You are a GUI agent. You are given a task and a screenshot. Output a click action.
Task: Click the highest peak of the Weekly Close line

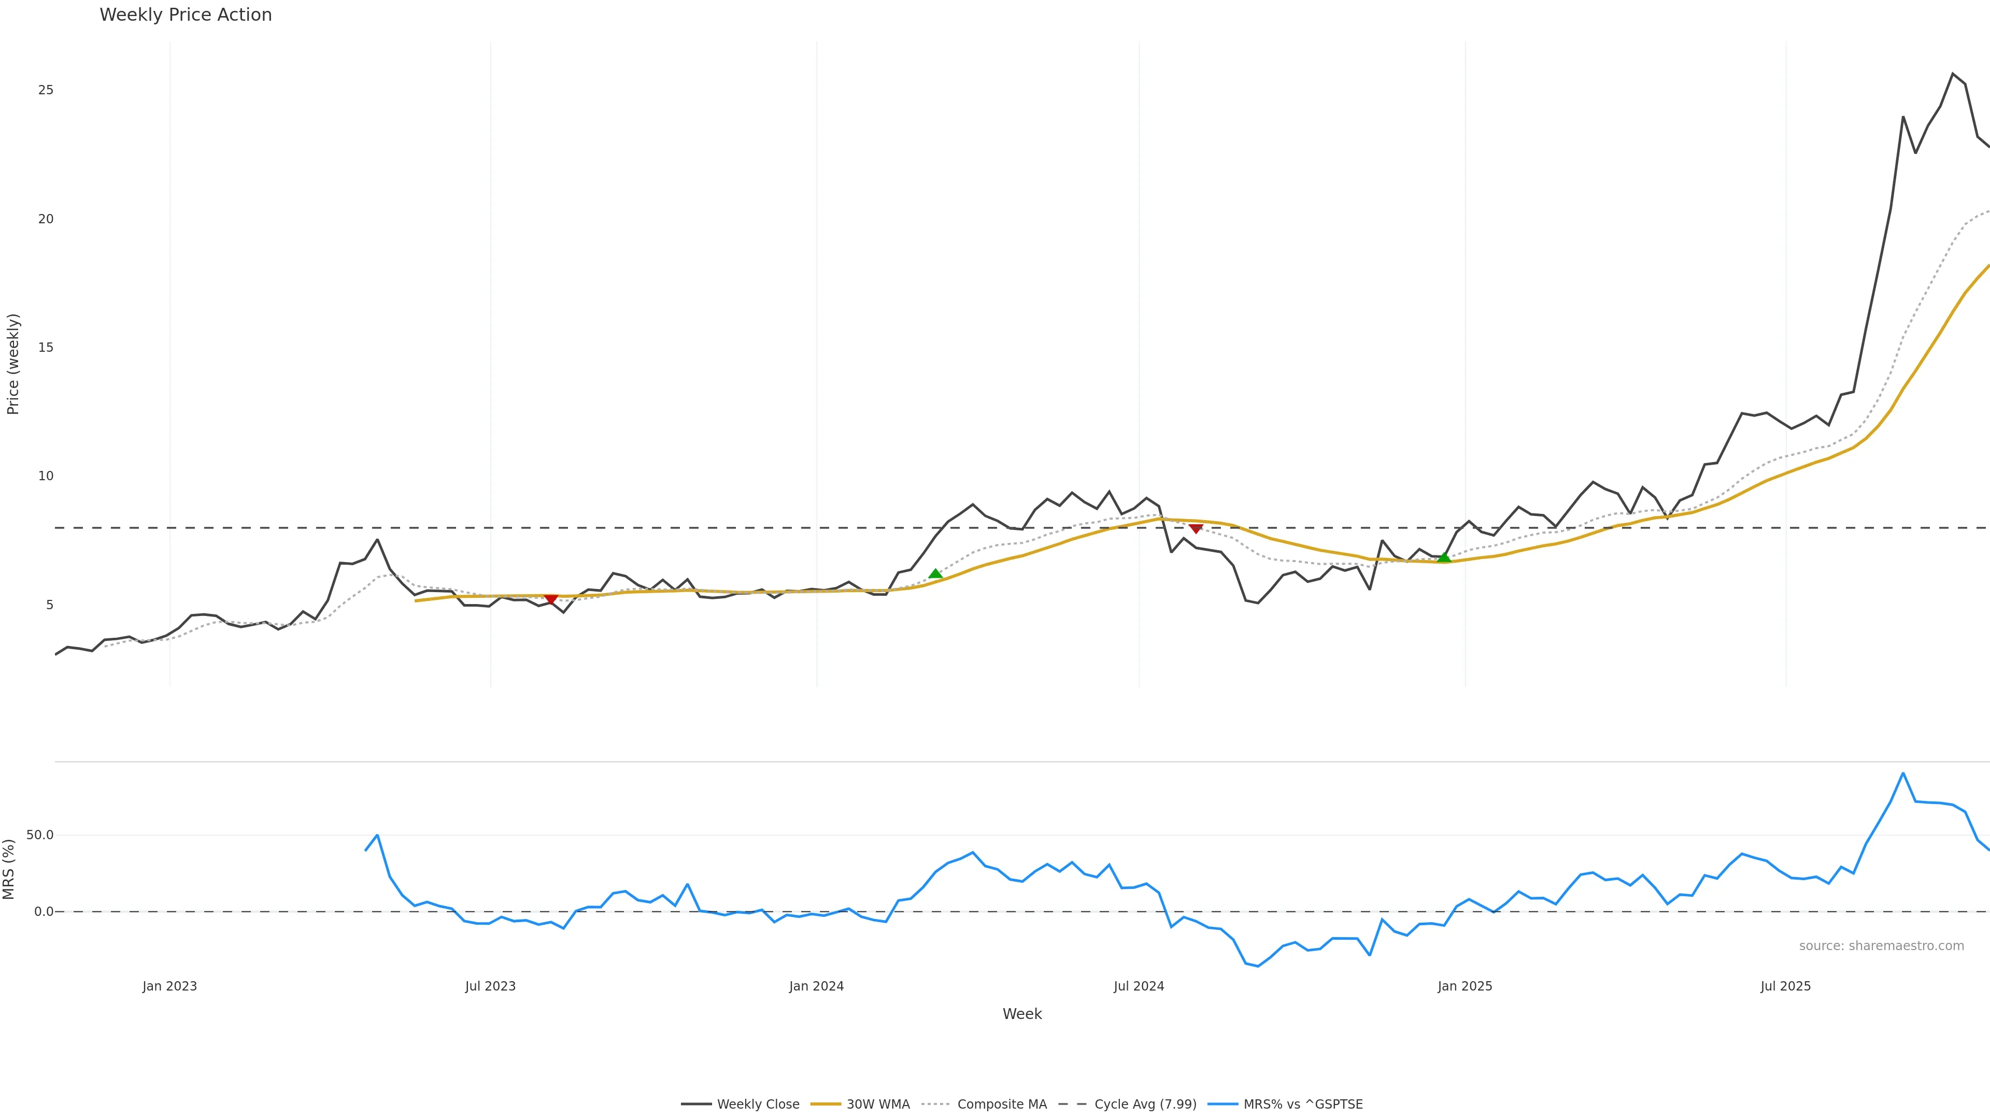point(1953,74)
